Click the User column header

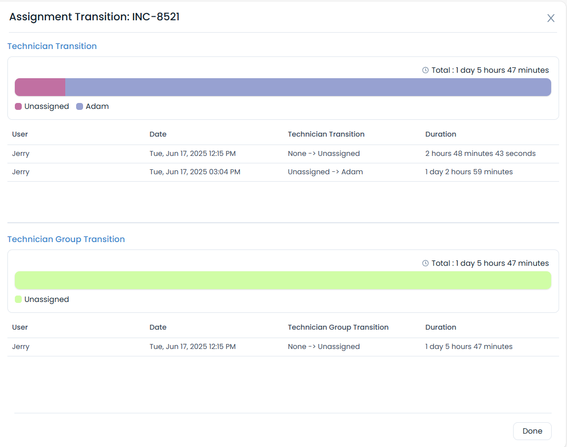(x=20, y=134)
